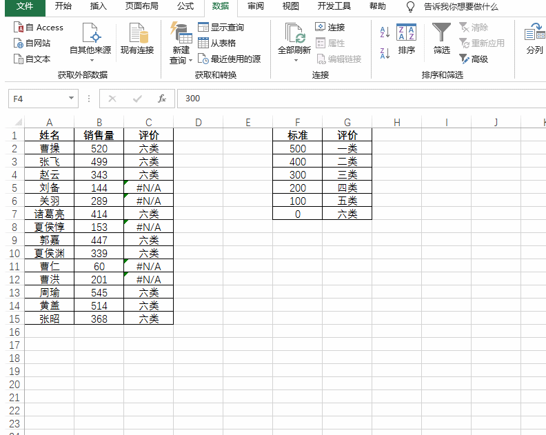Select cell with name 曹操
Viewport: 546px width, 435px height.
[49, 149]
